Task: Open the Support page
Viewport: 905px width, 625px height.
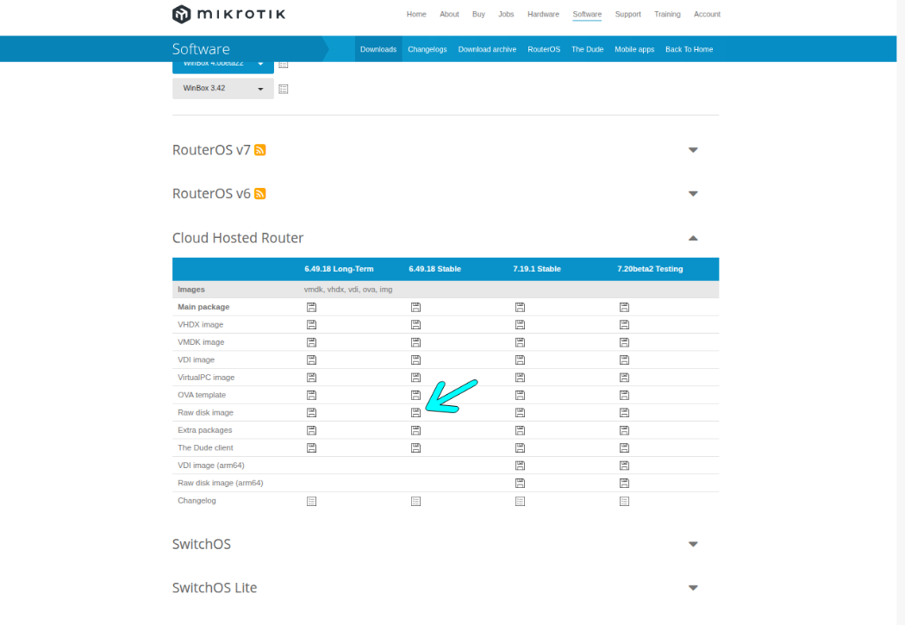Action: coord(628,14)
